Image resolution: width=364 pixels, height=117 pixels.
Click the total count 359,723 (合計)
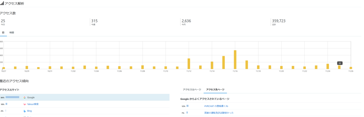coord(279,21)
